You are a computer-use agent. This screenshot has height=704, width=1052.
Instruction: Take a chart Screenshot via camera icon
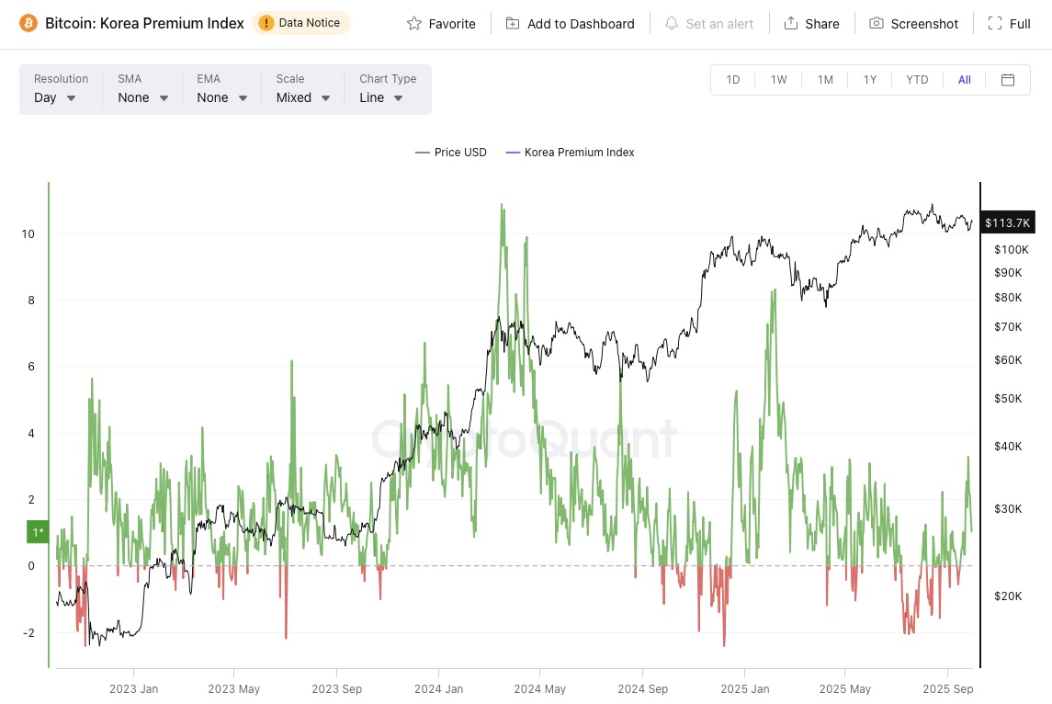point(877,24)
